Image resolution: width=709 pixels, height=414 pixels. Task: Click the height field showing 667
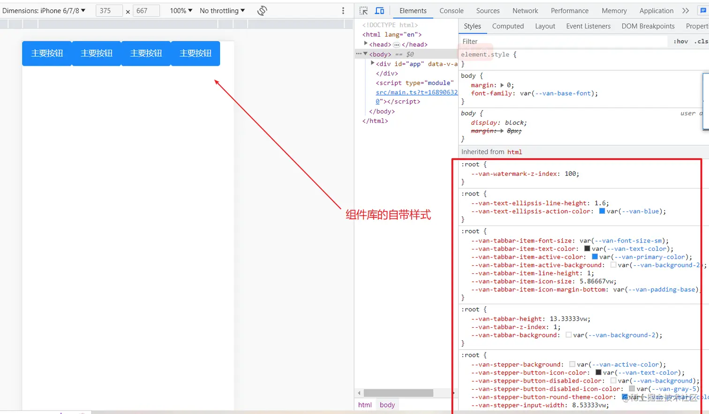[146, 11]
